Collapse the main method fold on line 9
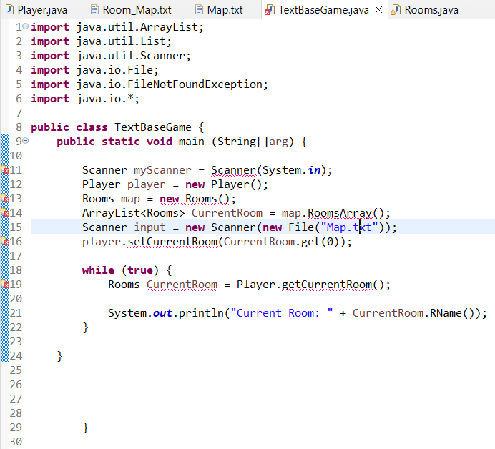This screenshot has width=495, height=449. pyautogui.click(x=26, y=141)
